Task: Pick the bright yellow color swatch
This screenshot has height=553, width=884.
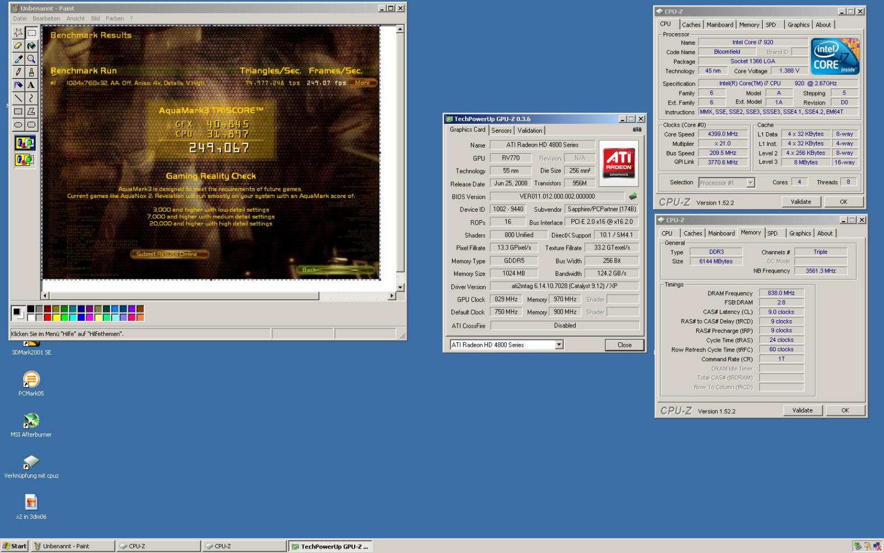Action: [x=56, y=317]
